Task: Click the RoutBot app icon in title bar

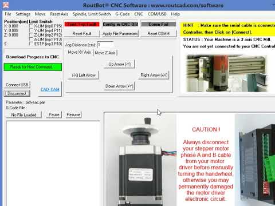Action: 6,5
